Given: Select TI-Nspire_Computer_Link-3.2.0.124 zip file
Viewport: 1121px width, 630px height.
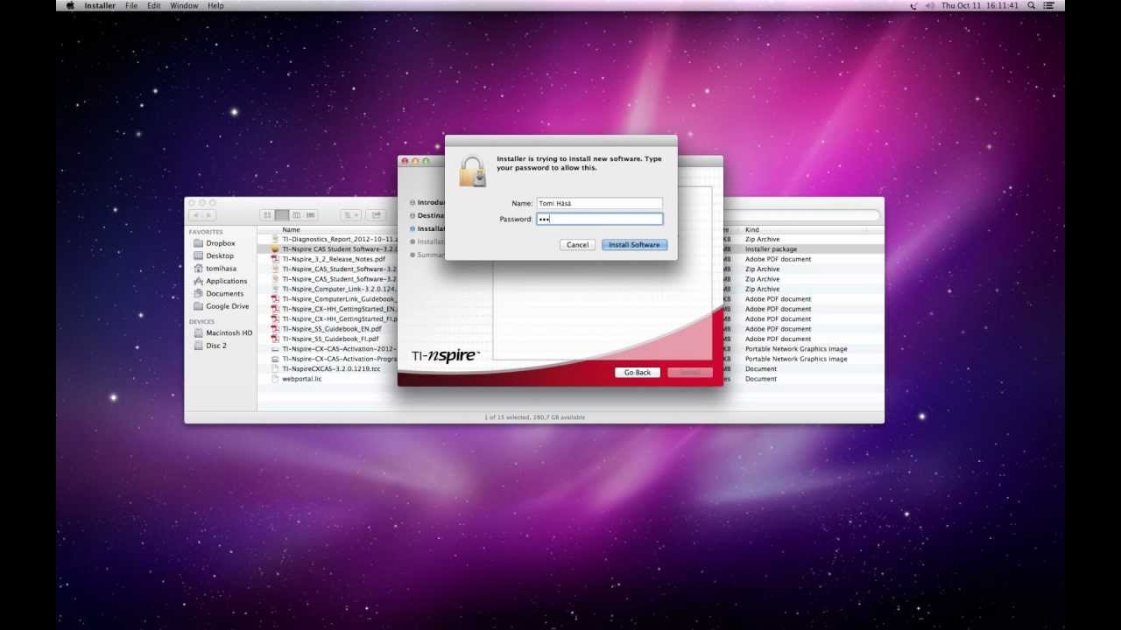Looking at the screenshot, I should tap(334, 289).
